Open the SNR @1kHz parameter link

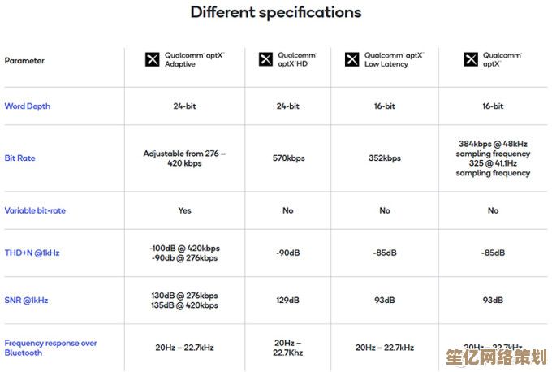[26, 301]
